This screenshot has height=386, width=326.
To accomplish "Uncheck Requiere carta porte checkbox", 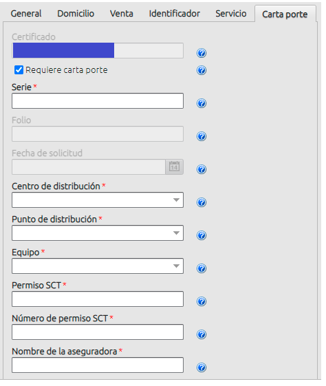I will click(19, 70).
